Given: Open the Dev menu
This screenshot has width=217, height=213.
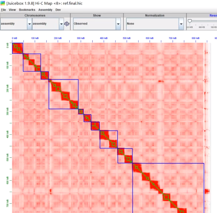Looking at the screenshot, I should tap(58, 10).
